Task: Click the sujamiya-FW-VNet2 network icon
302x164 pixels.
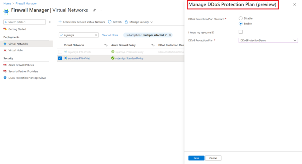Action: [x=65, y=52]
